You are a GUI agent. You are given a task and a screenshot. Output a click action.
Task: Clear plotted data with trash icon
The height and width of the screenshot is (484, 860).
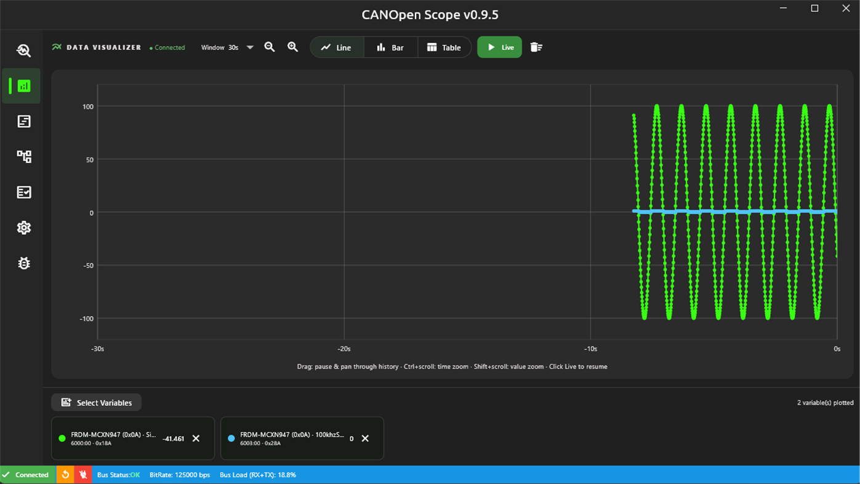536,47
